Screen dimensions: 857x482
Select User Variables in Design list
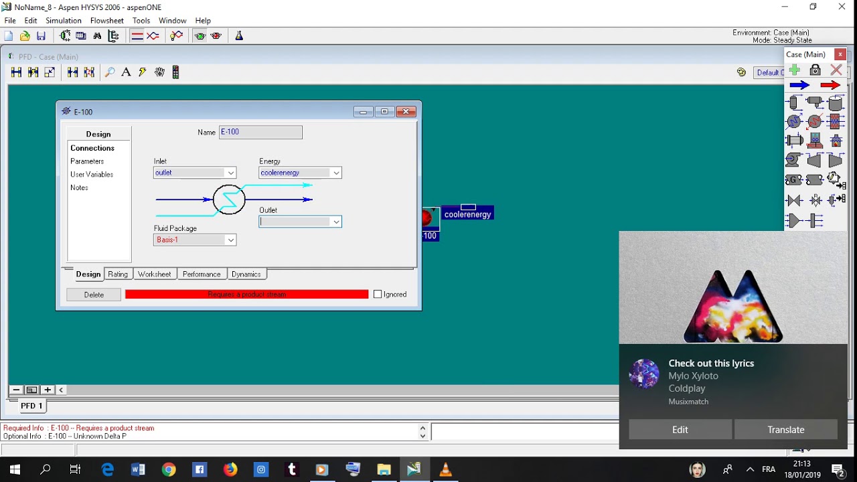click(x=92, y=175)
